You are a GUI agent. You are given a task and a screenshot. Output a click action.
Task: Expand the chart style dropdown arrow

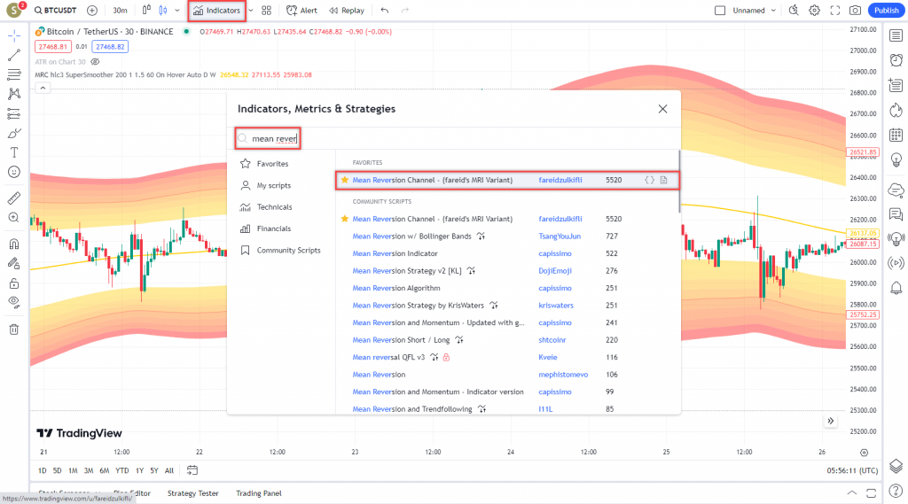(177, 11)
